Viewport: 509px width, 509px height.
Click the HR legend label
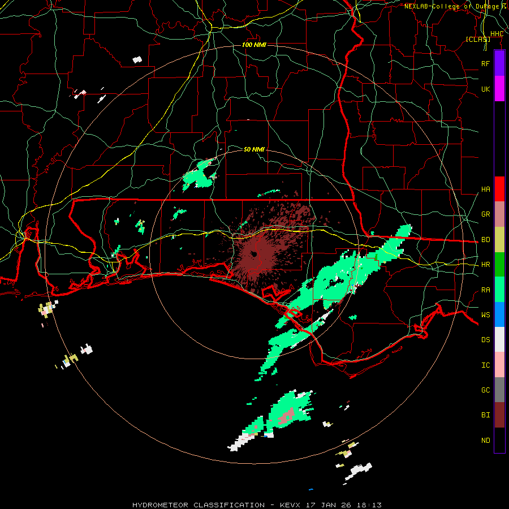485,265
